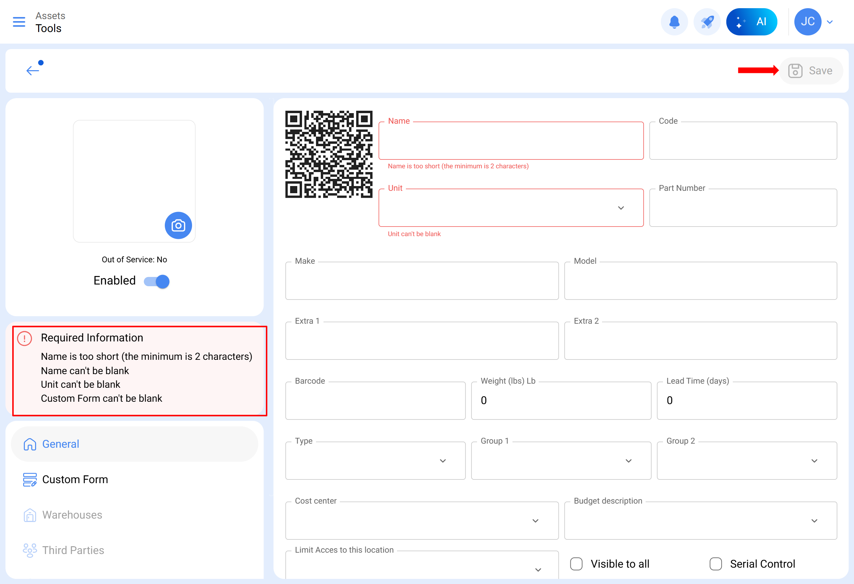This screenshot has height=584, width=854.
Task: Select the General tab
Action: (61, 444)
